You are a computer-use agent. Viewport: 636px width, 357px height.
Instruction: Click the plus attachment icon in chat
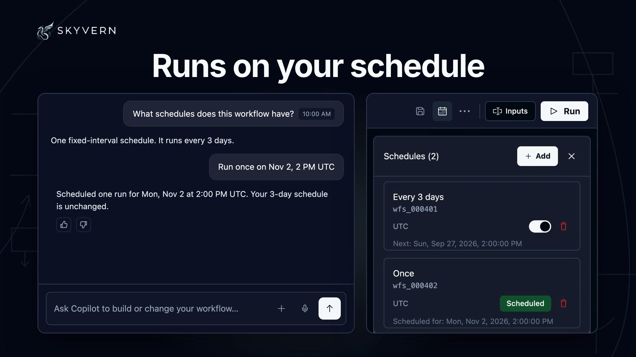[281, 308]
